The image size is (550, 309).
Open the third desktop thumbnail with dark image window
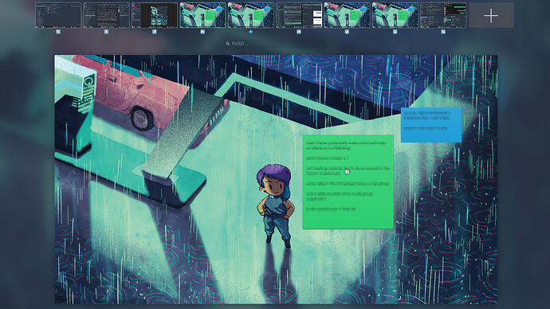pyautogui.click(x=155, y=15)
